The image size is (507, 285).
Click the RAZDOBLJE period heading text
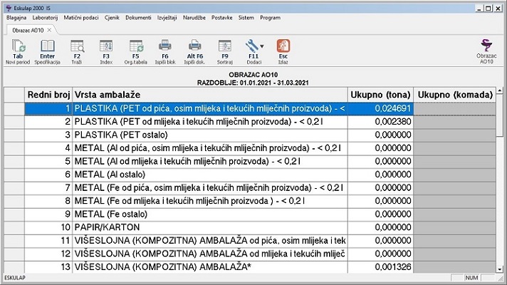tap(253, 83)
